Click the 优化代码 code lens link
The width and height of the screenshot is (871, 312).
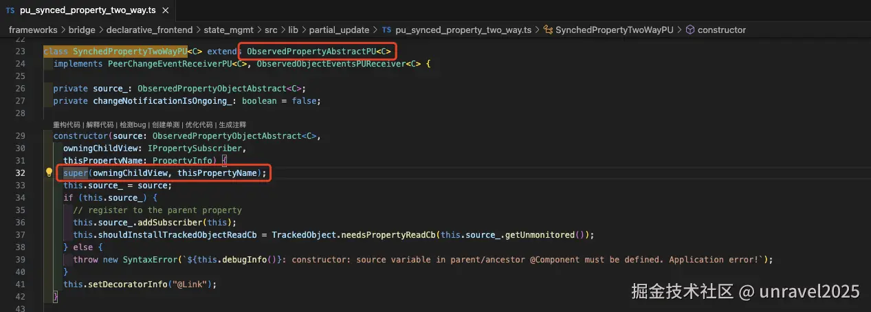pos(200,125)
